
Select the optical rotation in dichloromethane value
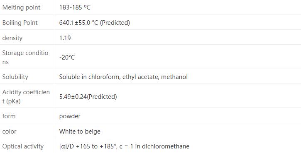[124, 146]
